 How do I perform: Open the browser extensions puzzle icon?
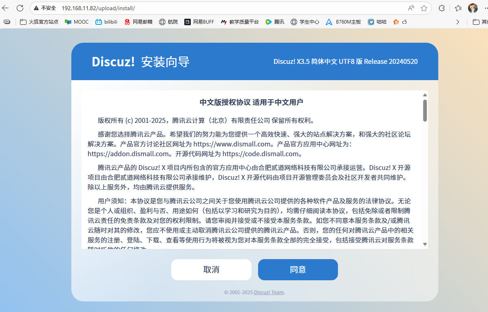coord(441,8)
